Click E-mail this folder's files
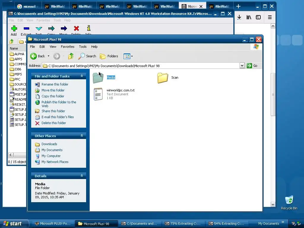 [58, 117]
